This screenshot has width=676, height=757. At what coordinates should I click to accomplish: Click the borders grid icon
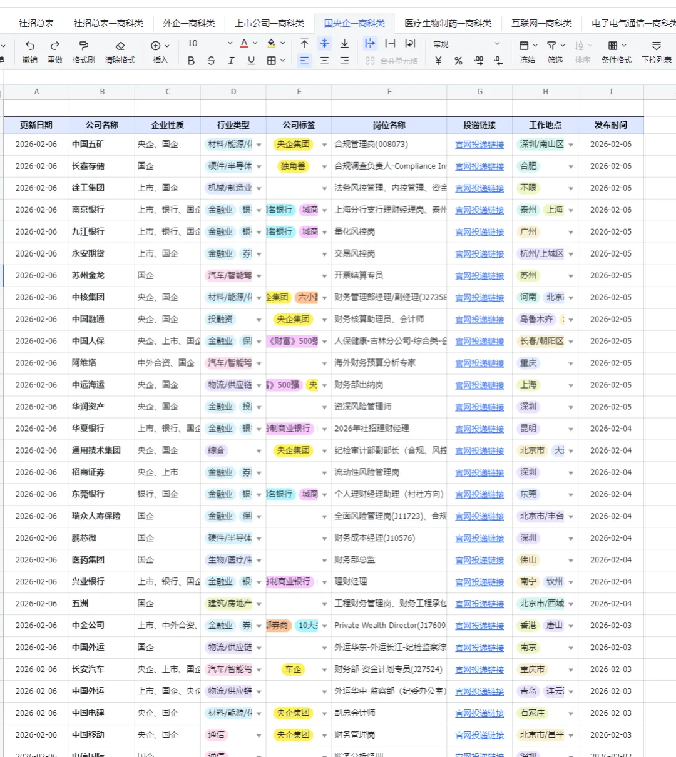(271, 61)
